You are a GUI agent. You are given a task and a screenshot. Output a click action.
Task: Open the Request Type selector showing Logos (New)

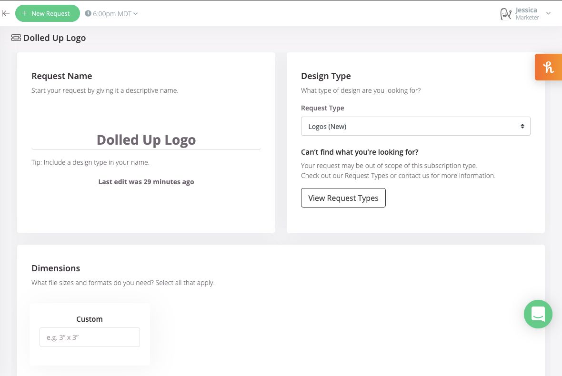[x=415, y=126]
